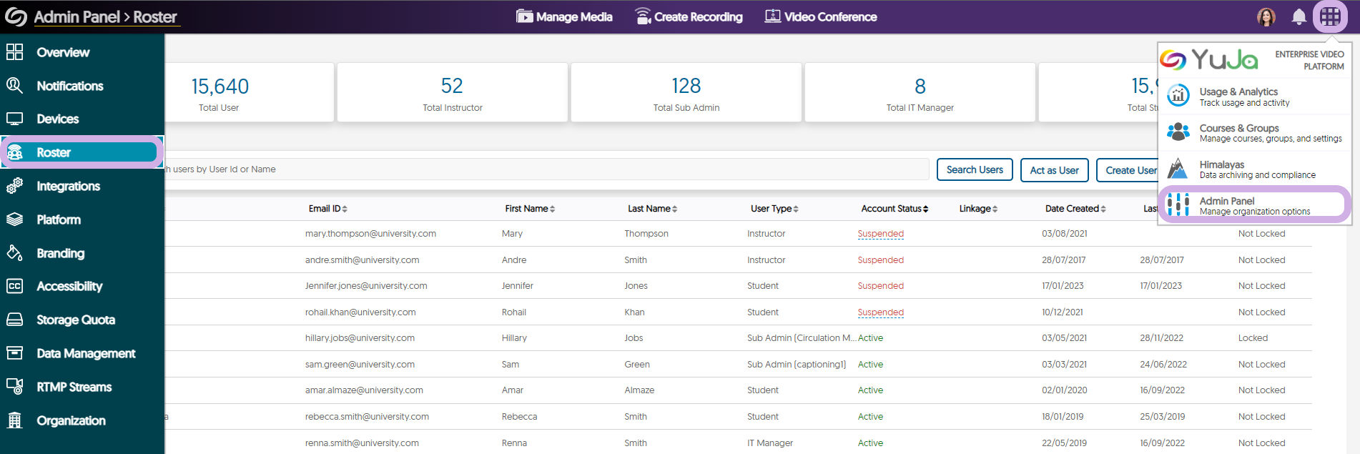Screen dimensions: 1360x454
Task: Open the apps grid menu icon
Action: 1330,16
